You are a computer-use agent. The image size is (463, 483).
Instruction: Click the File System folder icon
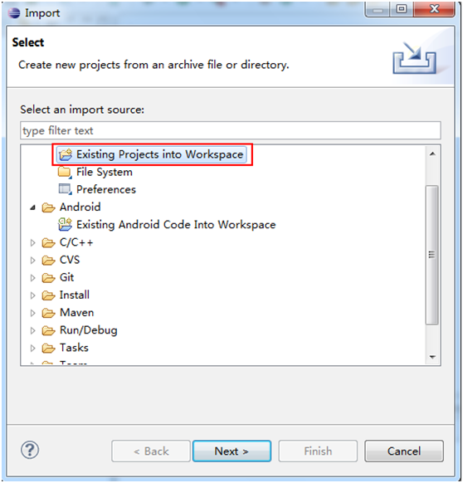pos(65,172)
